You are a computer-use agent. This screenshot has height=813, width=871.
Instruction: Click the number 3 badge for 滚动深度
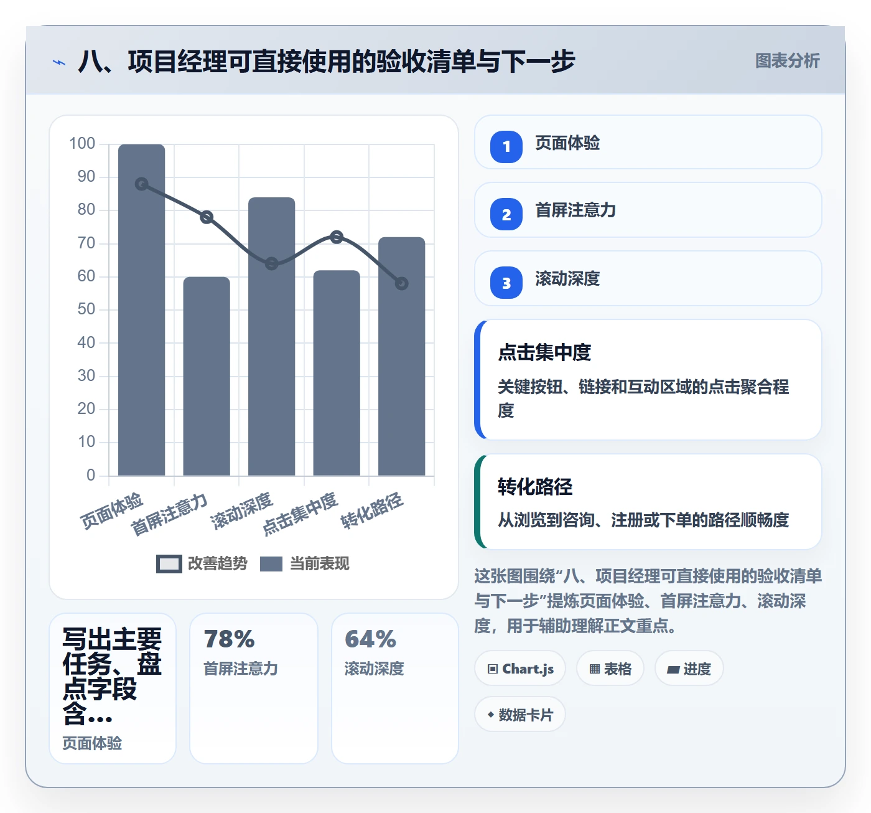[506, 283]
